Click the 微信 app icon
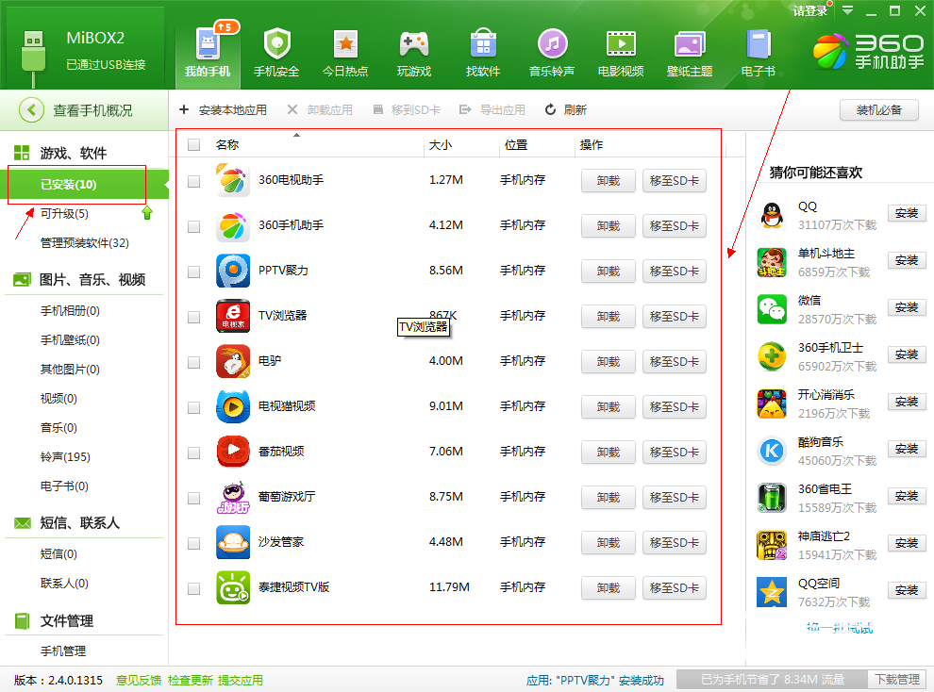The image size is (934, 692). coord(772,309)
